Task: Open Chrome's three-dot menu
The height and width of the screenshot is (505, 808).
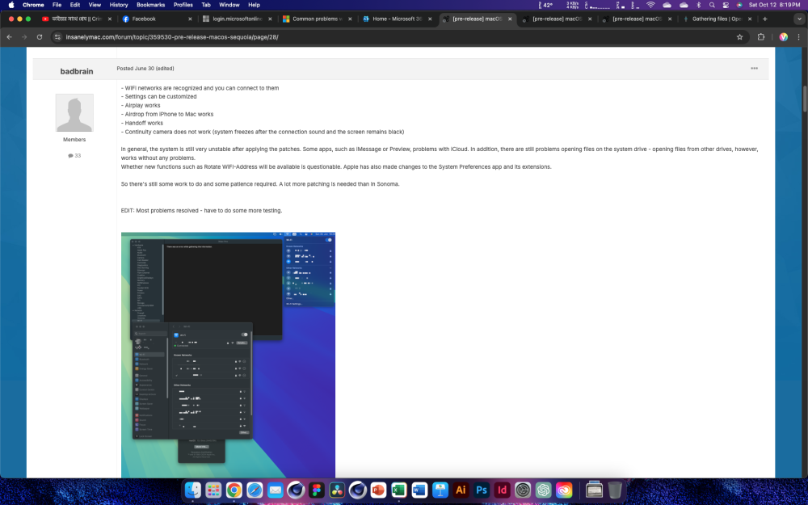Action: pos(799,37)
